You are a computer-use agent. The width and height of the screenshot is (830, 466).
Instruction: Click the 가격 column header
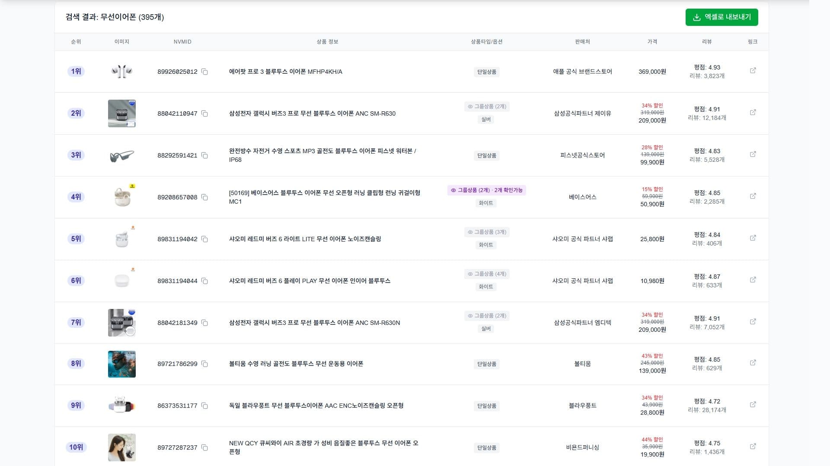(x=652, y=42)
